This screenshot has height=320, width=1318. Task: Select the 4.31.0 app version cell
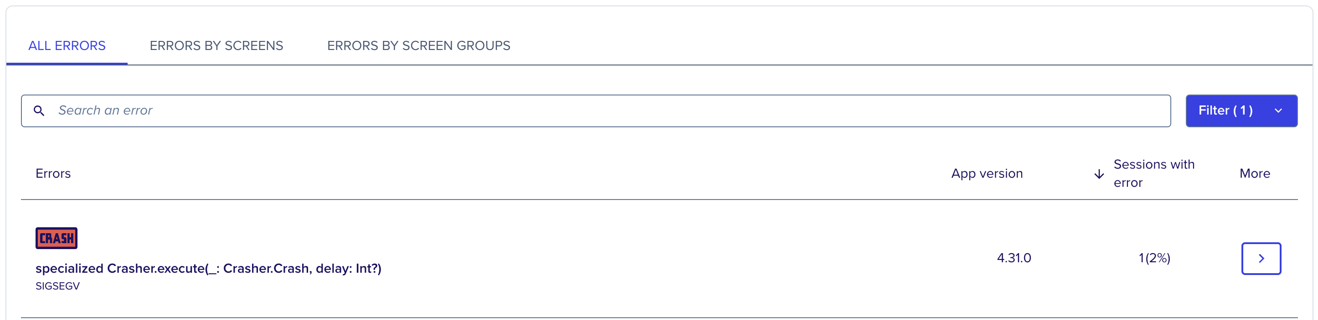coord(1014,258)
